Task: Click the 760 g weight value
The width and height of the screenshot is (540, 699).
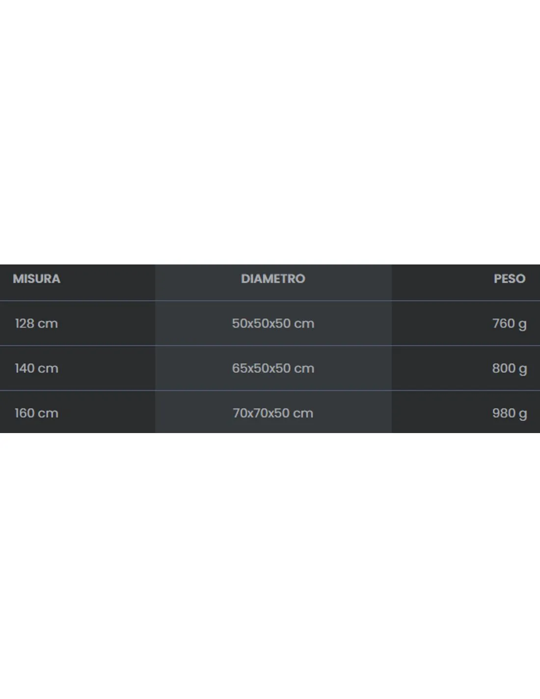Action: click(x=510, y=324)
